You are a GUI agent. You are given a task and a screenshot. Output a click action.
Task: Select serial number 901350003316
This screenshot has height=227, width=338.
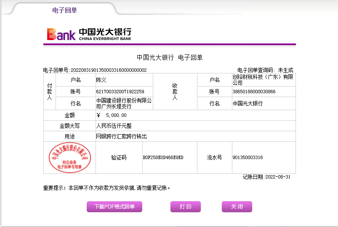click(x=248, y=157)
